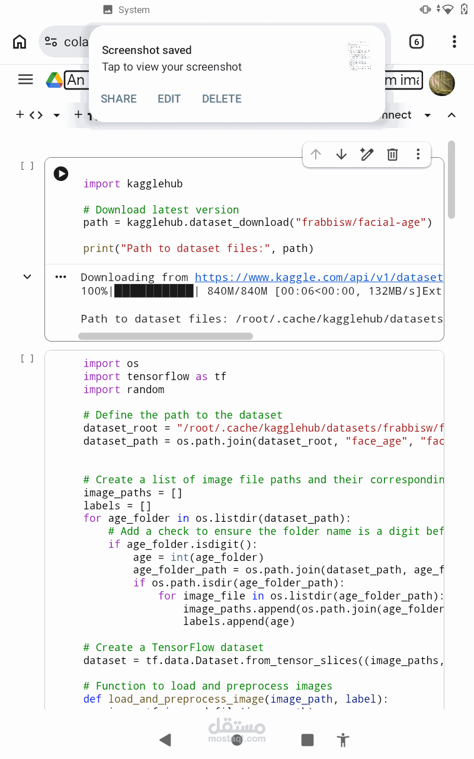The width and height of the screenshot is (474, 759).
Task: Collapse the cell output with chevron
Action: click(27, 276)
